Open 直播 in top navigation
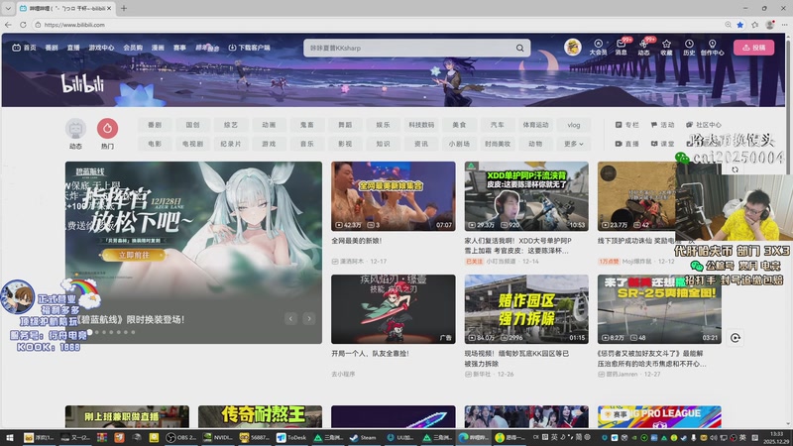 click(x=73, y=48)
